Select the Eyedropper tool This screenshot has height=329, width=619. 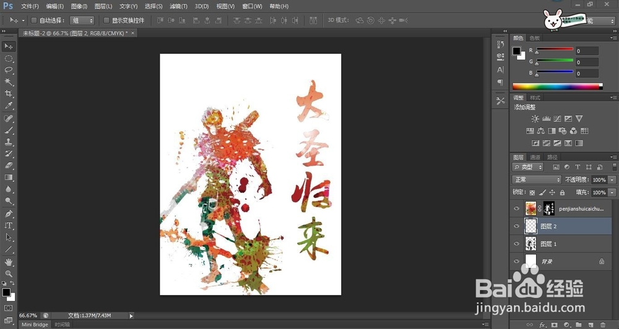[x=9, y=105]
